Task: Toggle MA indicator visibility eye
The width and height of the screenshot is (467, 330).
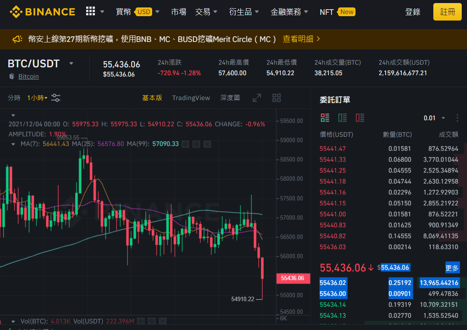Action: coord(185,144)
